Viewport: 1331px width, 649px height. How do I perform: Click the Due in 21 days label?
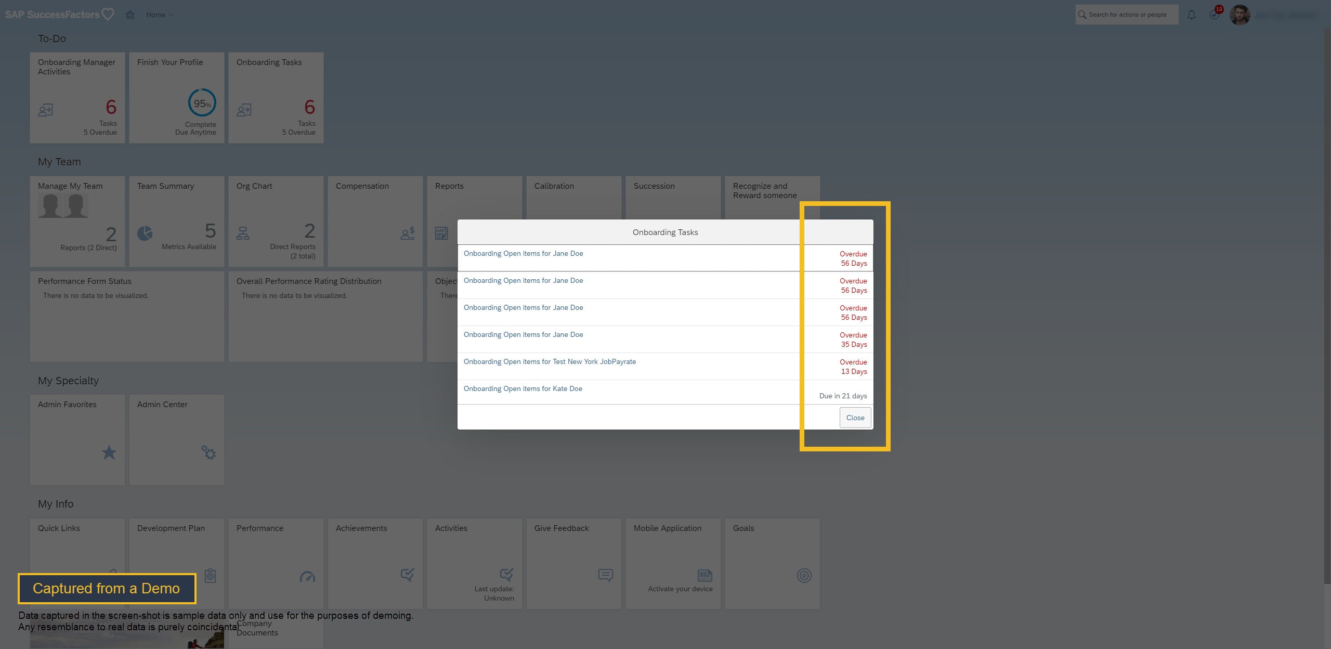843,396
